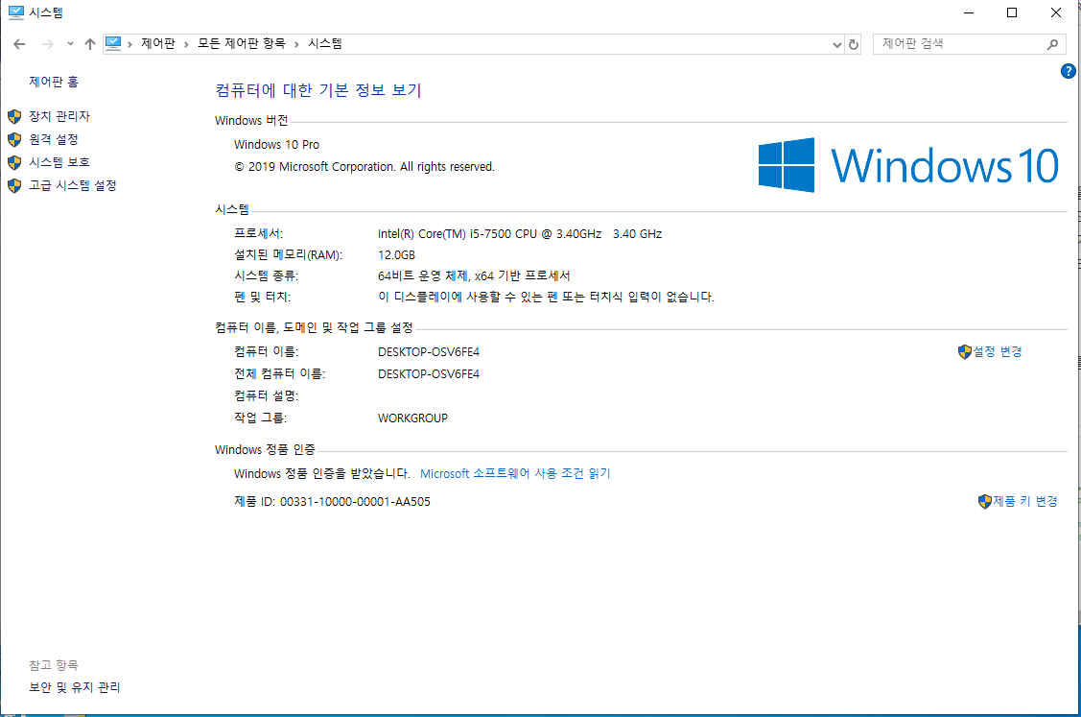Screen dimensions: 1081x717
Task: Close the 시스템 window
Action: (x=1055, y=12)
